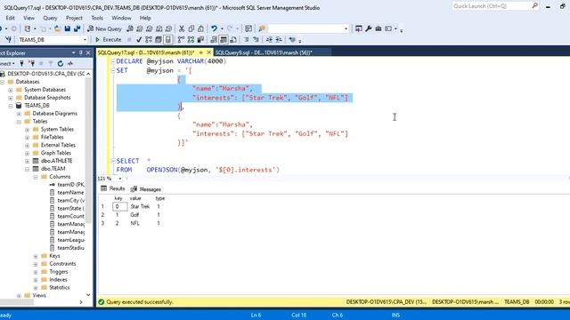Comment out the selected lines
The width and height of the screenshot is (570, 320).
coord(247,39)
